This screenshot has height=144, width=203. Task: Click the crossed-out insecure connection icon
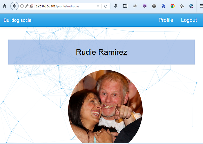31,6
